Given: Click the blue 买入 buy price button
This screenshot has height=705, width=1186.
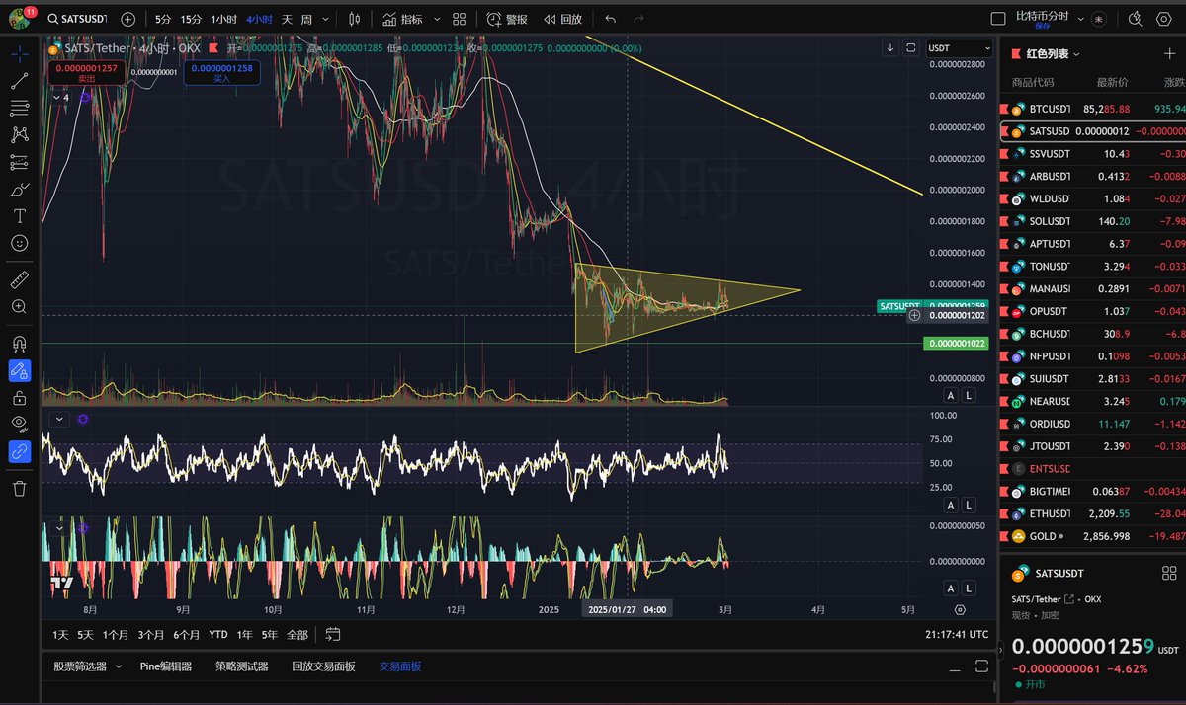Looking at the screenshot, I should coord(221,72).
